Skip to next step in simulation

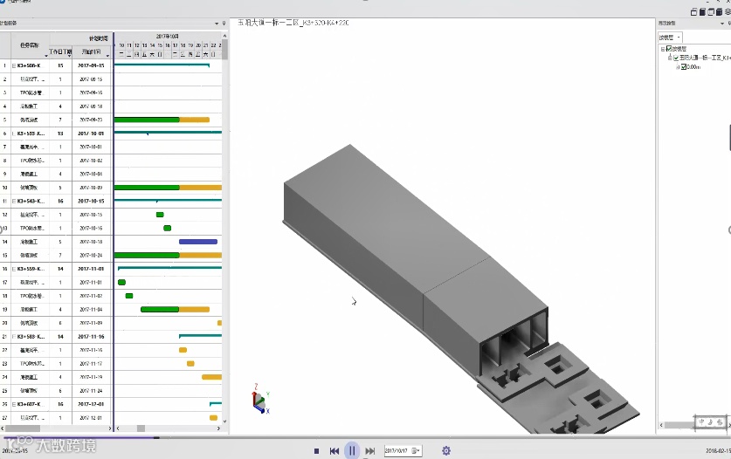[x=369, y=451]
